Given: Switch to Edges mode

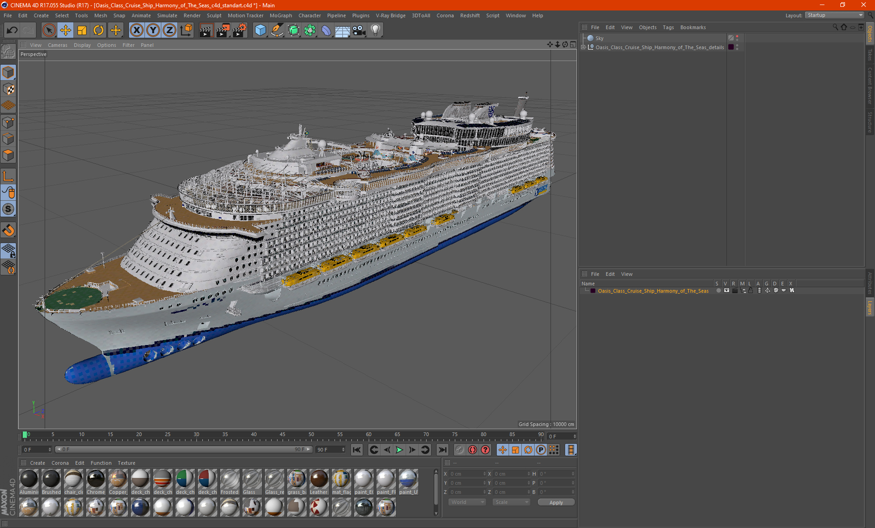Looking at the screenshot, I should click(8, 139).
